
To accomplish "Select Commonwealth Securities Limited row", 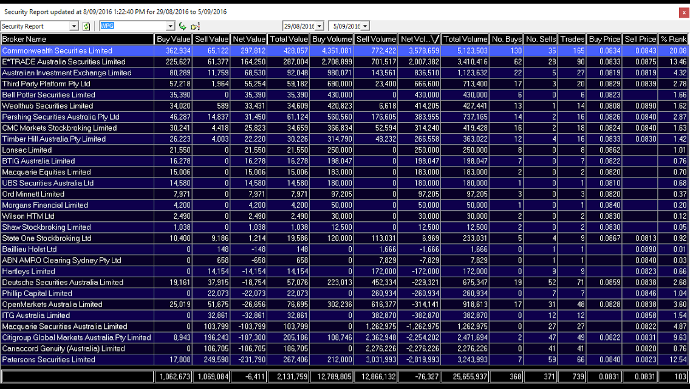I will click(344, 50).
